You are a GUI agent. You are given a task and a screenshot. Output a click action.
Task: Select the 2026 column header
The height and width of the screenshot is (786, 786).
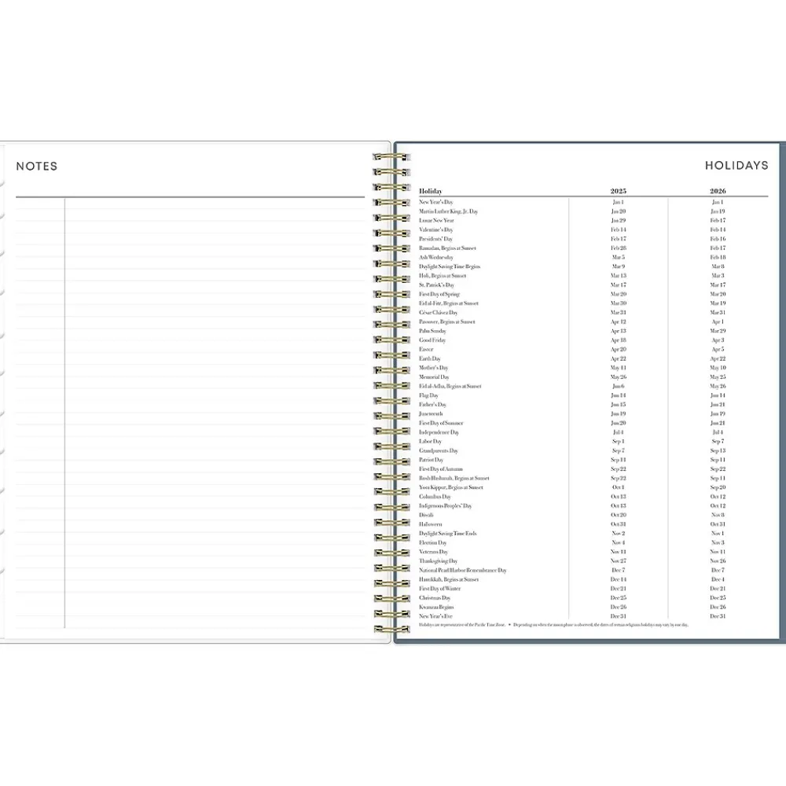click(x=718, y=191)
